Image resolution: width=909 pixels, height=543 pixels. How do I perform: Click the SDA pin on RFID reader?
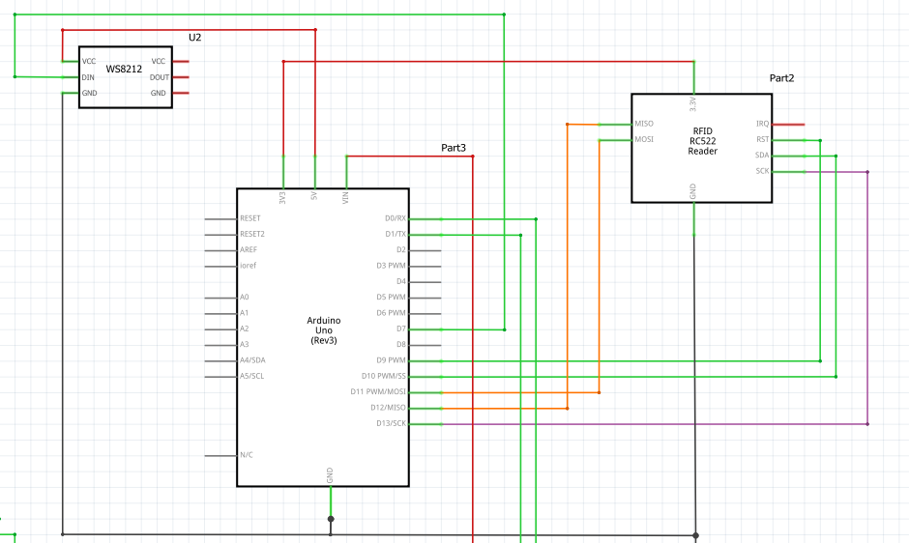pyautogui.click(x=762, y=156)
